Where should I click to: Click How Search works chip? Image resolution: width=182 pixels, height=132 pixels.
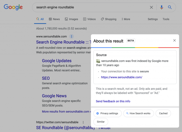tap(138, 113)
